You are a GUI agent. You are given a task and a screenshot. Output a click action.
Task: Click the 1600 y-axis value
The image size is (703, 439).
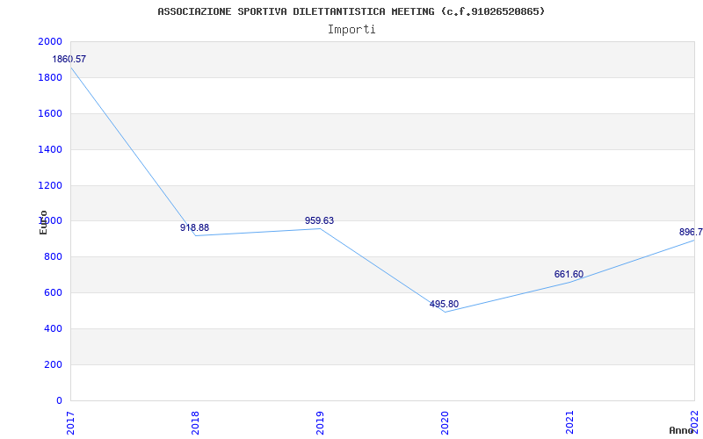[x=50, y=113]
